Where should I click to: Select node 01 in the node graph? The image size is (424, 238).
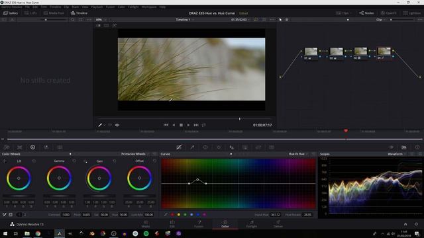[x=311, y=53]
